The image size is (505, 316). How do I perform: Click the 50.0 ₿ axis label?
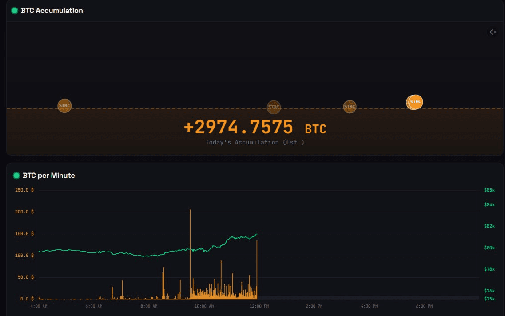[25, 277]
